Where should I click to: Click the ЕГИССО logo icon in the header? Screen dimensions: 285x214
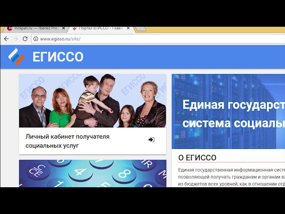pyautogui.click(x=16, y=57)
